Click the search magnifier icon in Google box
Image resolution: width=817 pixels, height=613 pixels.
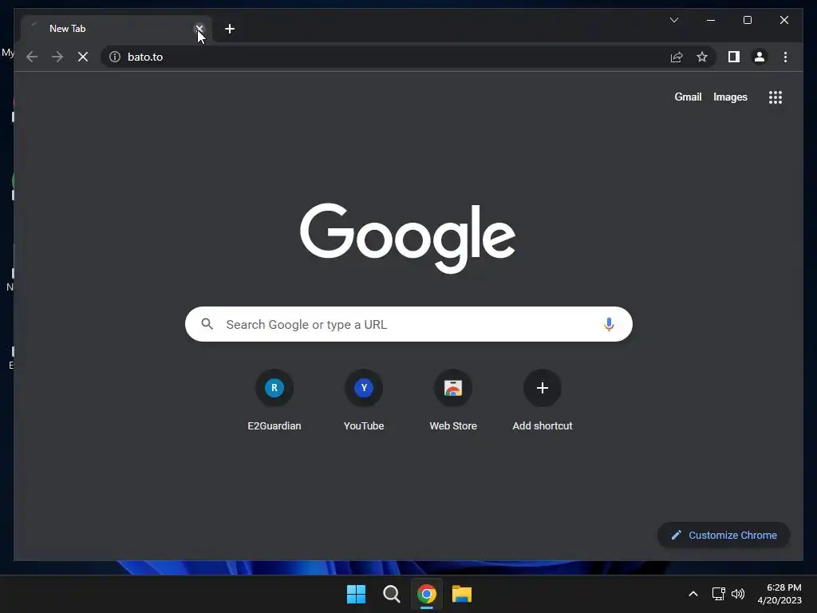(x=207, y=324)
